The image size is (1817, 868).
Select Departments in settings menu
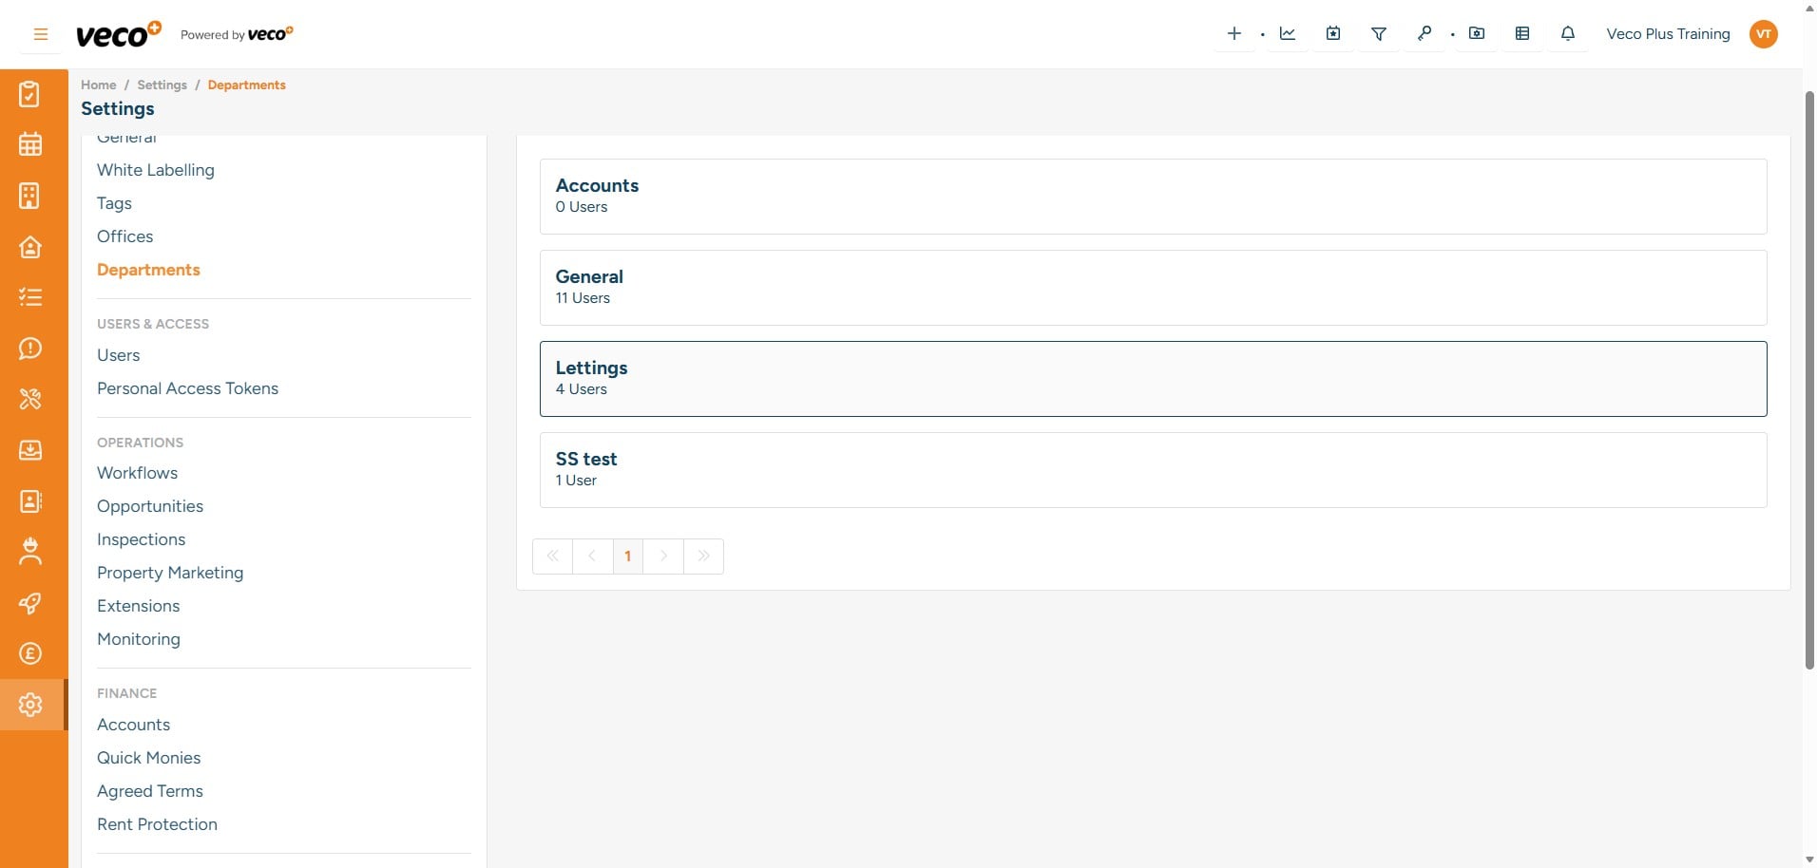coord(148,270)
